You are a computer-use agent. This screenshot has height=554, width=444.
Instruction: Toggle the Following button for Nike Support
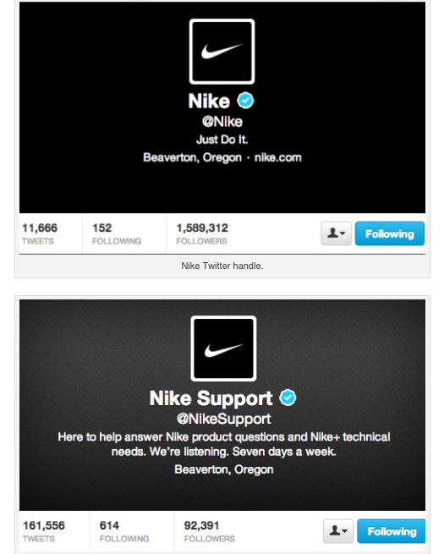point(392,531)
